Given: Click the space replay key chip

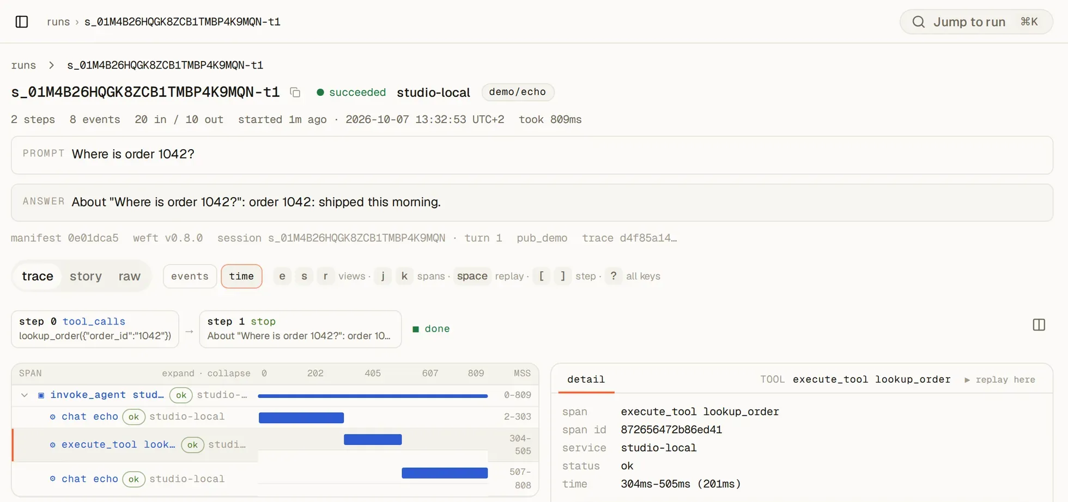Looking at the screenshot, I should click(x=472, y=276).
